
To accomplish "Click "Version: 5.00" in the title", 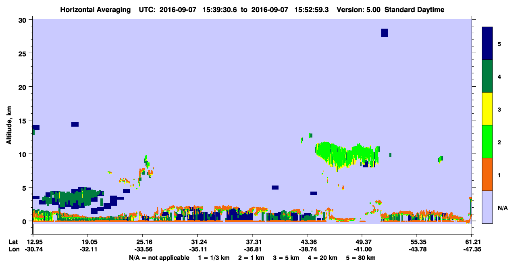I will pos(359,10).
